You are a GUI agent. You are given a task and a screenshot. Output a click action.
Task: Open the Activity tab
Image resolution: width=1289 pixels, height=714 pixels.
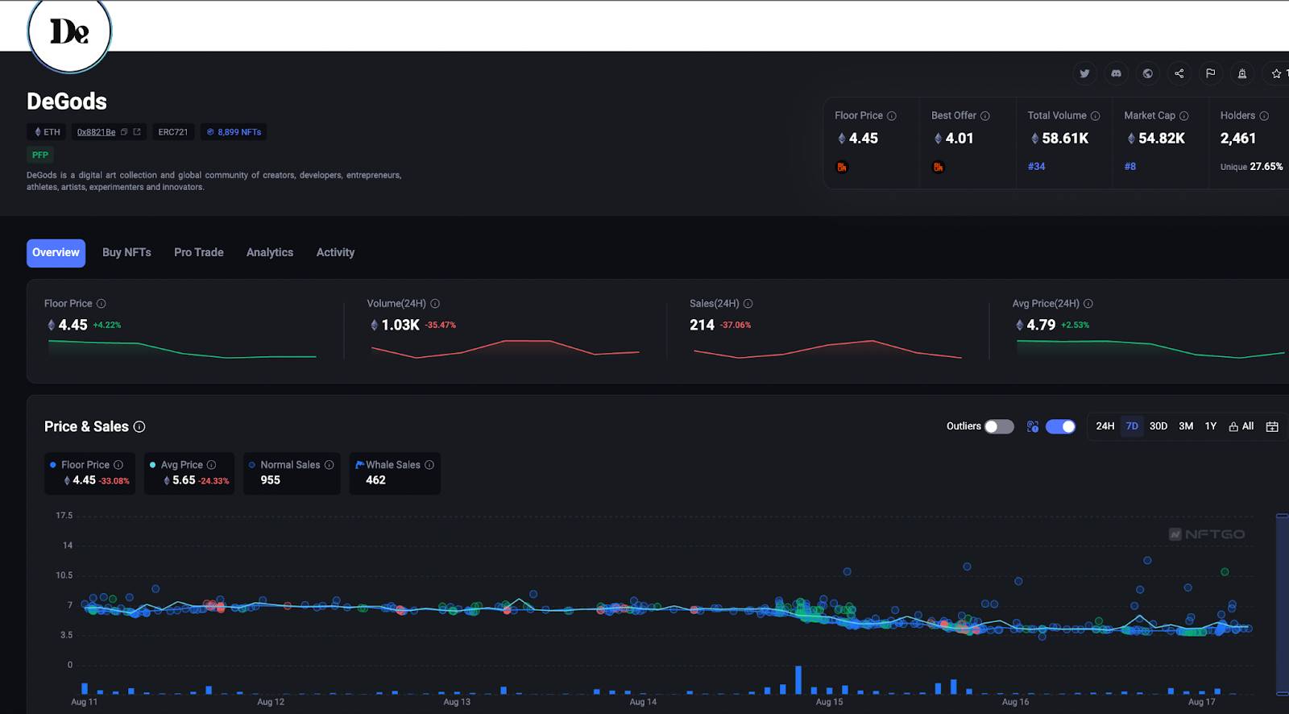[x=335, y=253]
